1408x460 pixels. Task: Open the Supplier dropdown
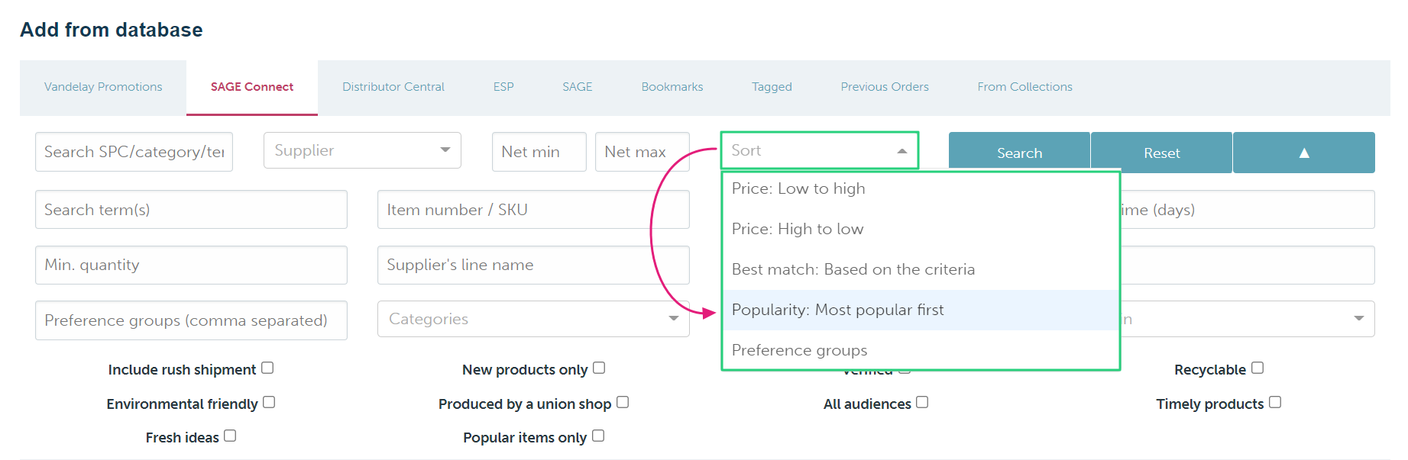tap(362, 150)
